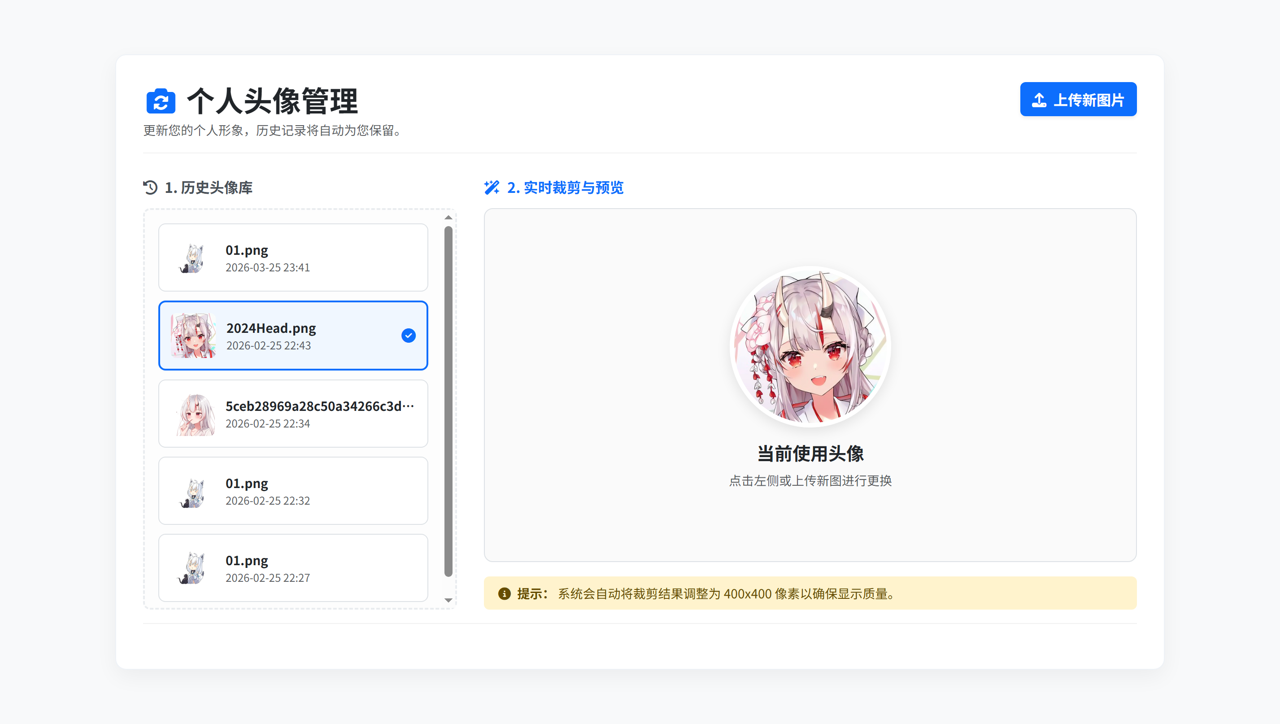
Task: Select the 5ceb28969a28c50a34266c3d history entry
Action: point(292,413)
